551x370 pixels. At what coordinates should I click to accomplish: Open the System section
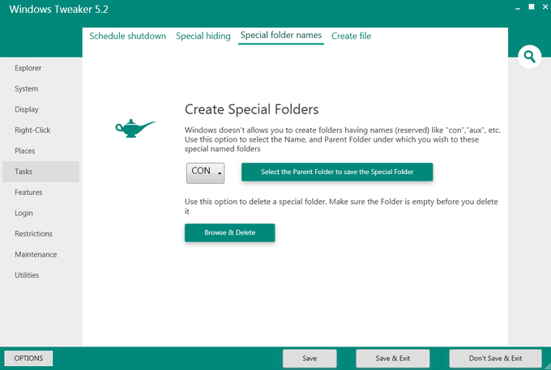[41, 89]
